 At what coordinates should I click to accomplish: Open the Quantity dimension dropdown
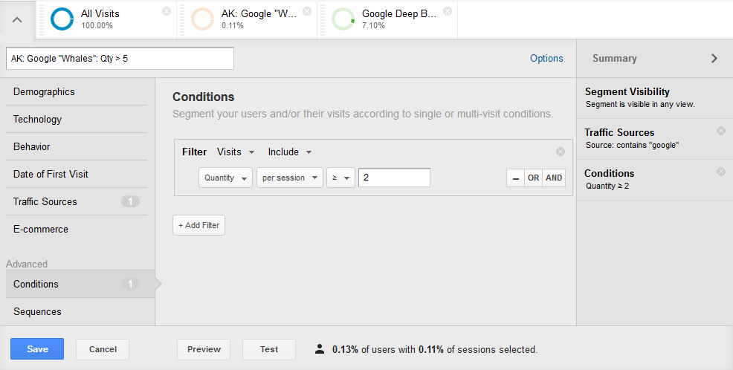pyautogui.click(x=225, y=178)
